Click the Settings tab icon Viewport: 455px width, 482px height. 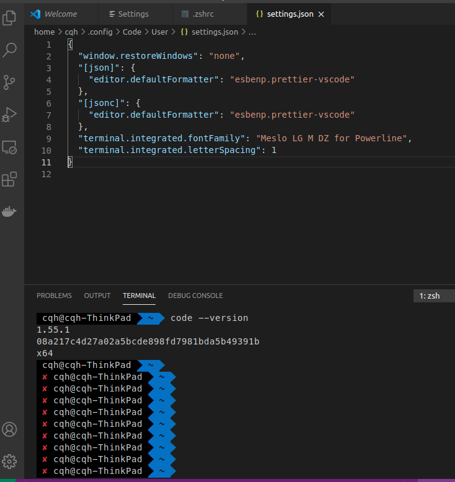point(112,14)
